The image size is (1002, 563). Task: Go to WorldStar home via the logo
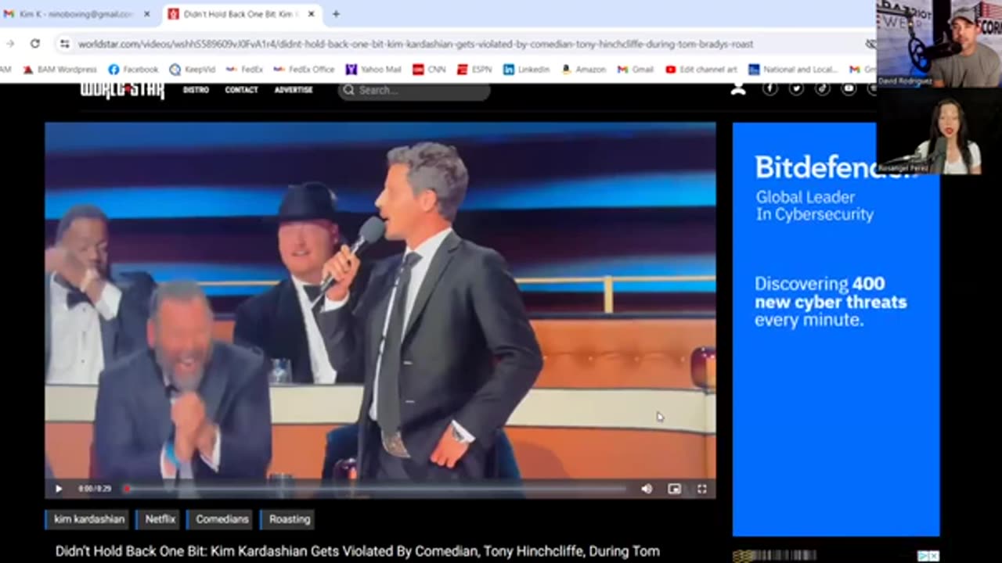[122, 90]
